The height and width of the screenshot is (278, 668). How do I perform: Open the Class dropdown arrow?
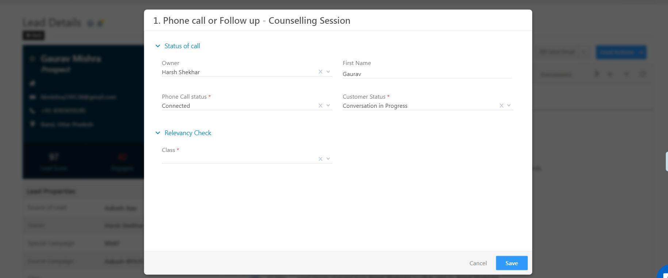point(328,159)
